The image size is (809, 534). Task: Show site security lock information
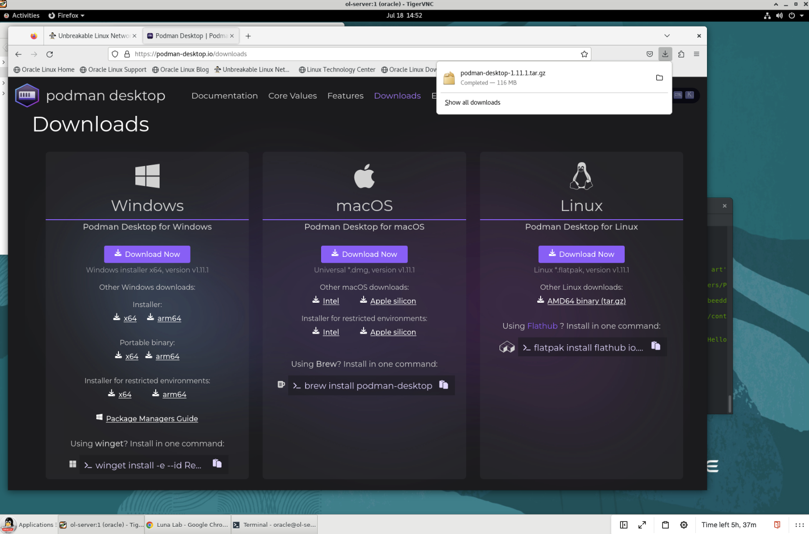(127, 54)
